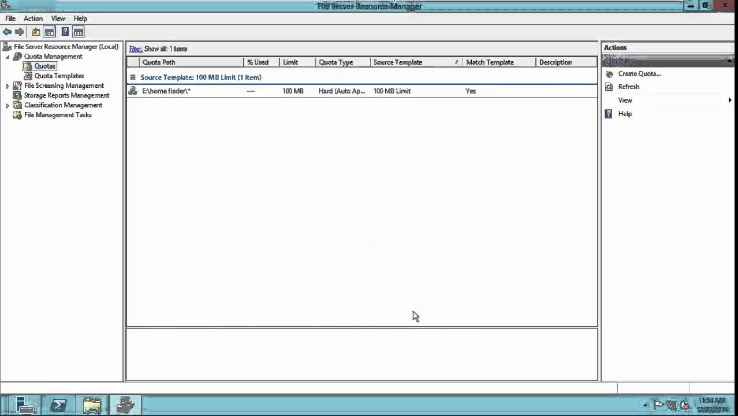This screenshot has width=738, height=416.
Task: Click the taskbar clock
Action: [711, 405]
